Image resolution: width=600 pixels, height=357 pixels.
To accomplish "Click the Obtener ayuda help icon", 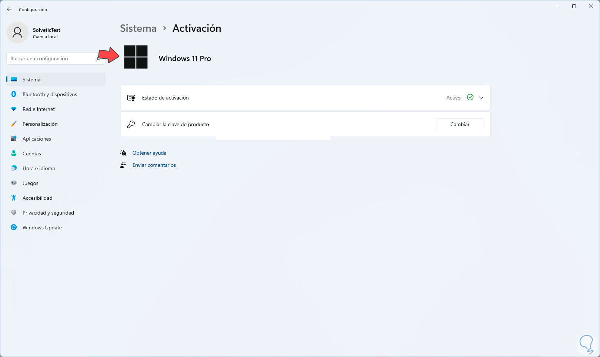I will coord(123,153).
